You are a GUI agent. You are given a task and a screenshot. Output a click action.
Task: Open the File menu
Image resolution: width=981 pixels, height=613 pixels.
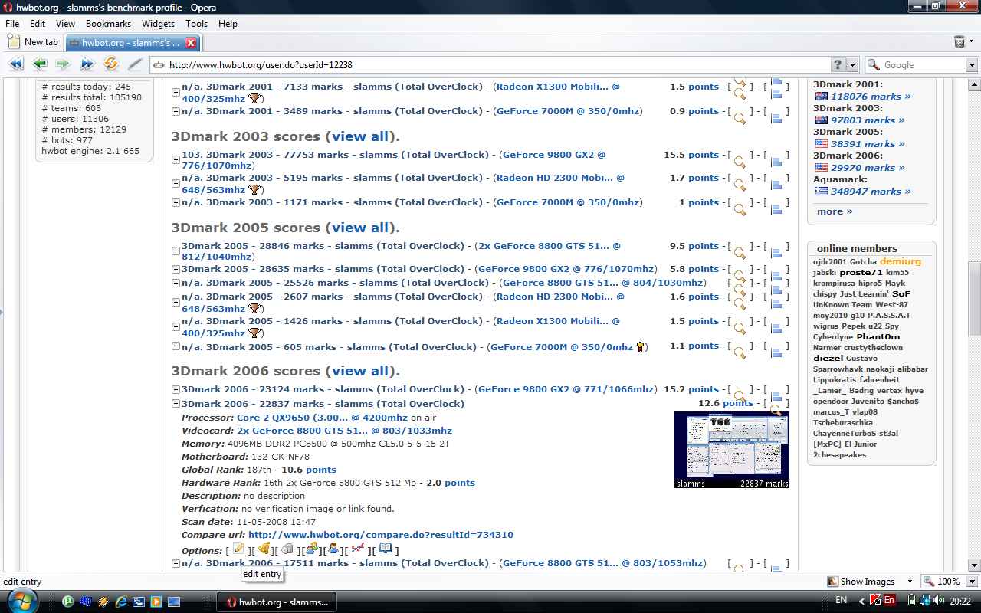[x=12, y=24]
